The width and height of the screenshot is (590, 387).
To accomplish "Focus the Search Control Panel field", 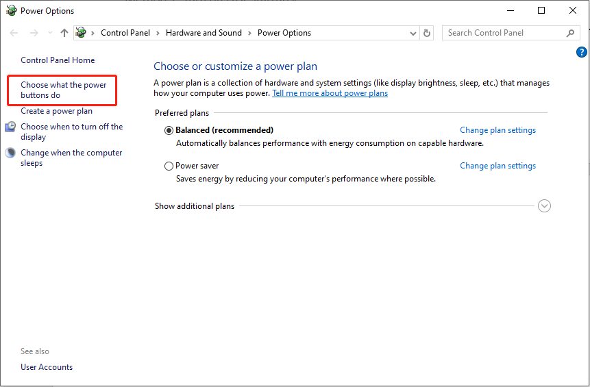I will [x=511, y=33].
